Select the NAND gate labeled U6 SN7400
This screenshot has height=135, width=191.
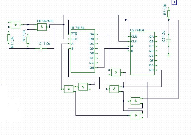(x=42, y=27)
